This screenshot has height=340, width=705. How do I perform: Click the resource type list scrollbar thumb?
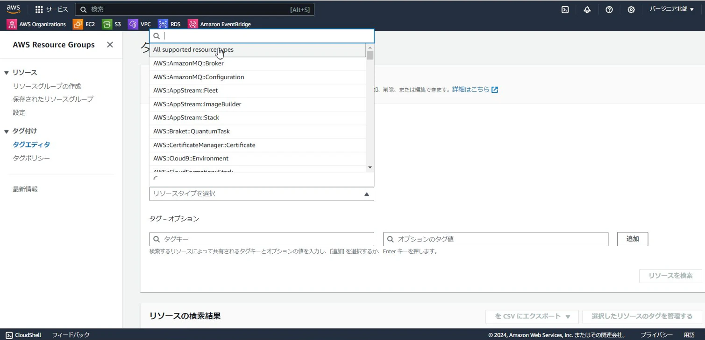370,56
